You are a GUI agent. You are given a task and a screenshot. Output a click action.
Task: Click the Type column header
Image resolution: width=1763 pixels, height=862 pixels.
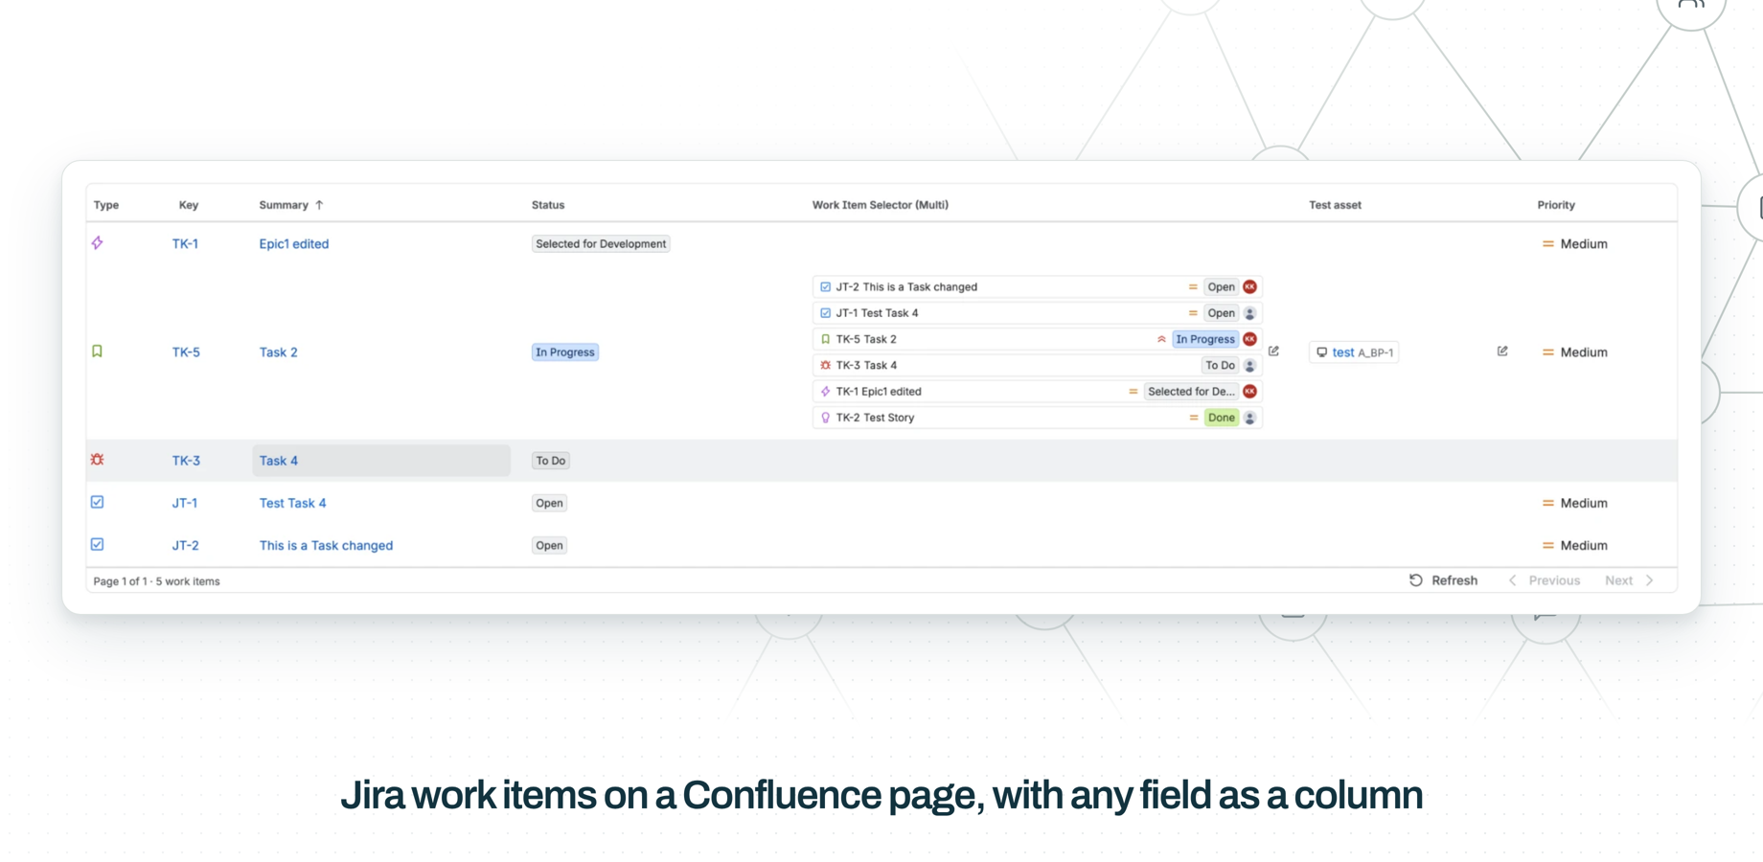(x=106, y=205)
